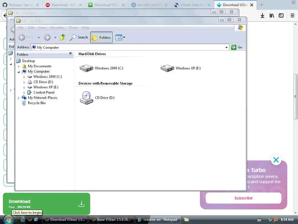This screenshot has width=298, height=224.
Task: Expand Windows XP (E:) tree node
Action: 24,87
